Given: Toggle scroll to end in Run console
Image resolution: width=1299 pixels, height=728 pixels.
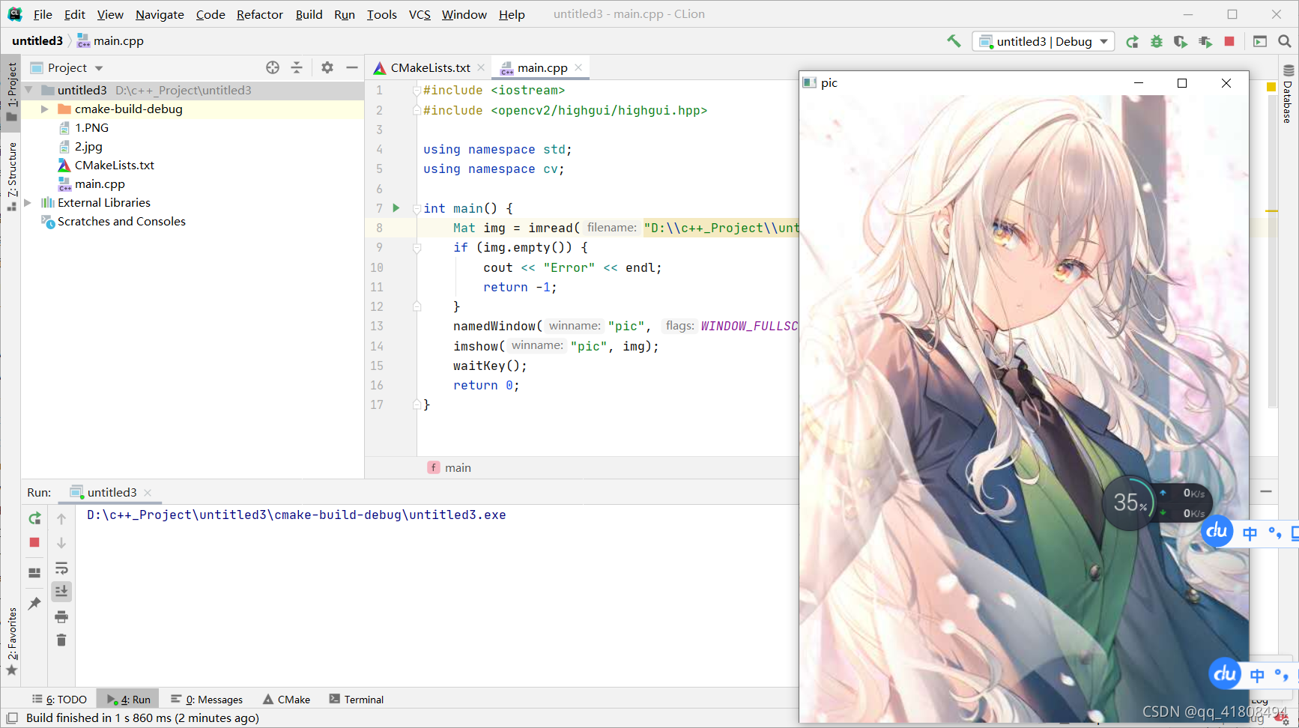Looking at the screenshot, I should tap(61, 592).
